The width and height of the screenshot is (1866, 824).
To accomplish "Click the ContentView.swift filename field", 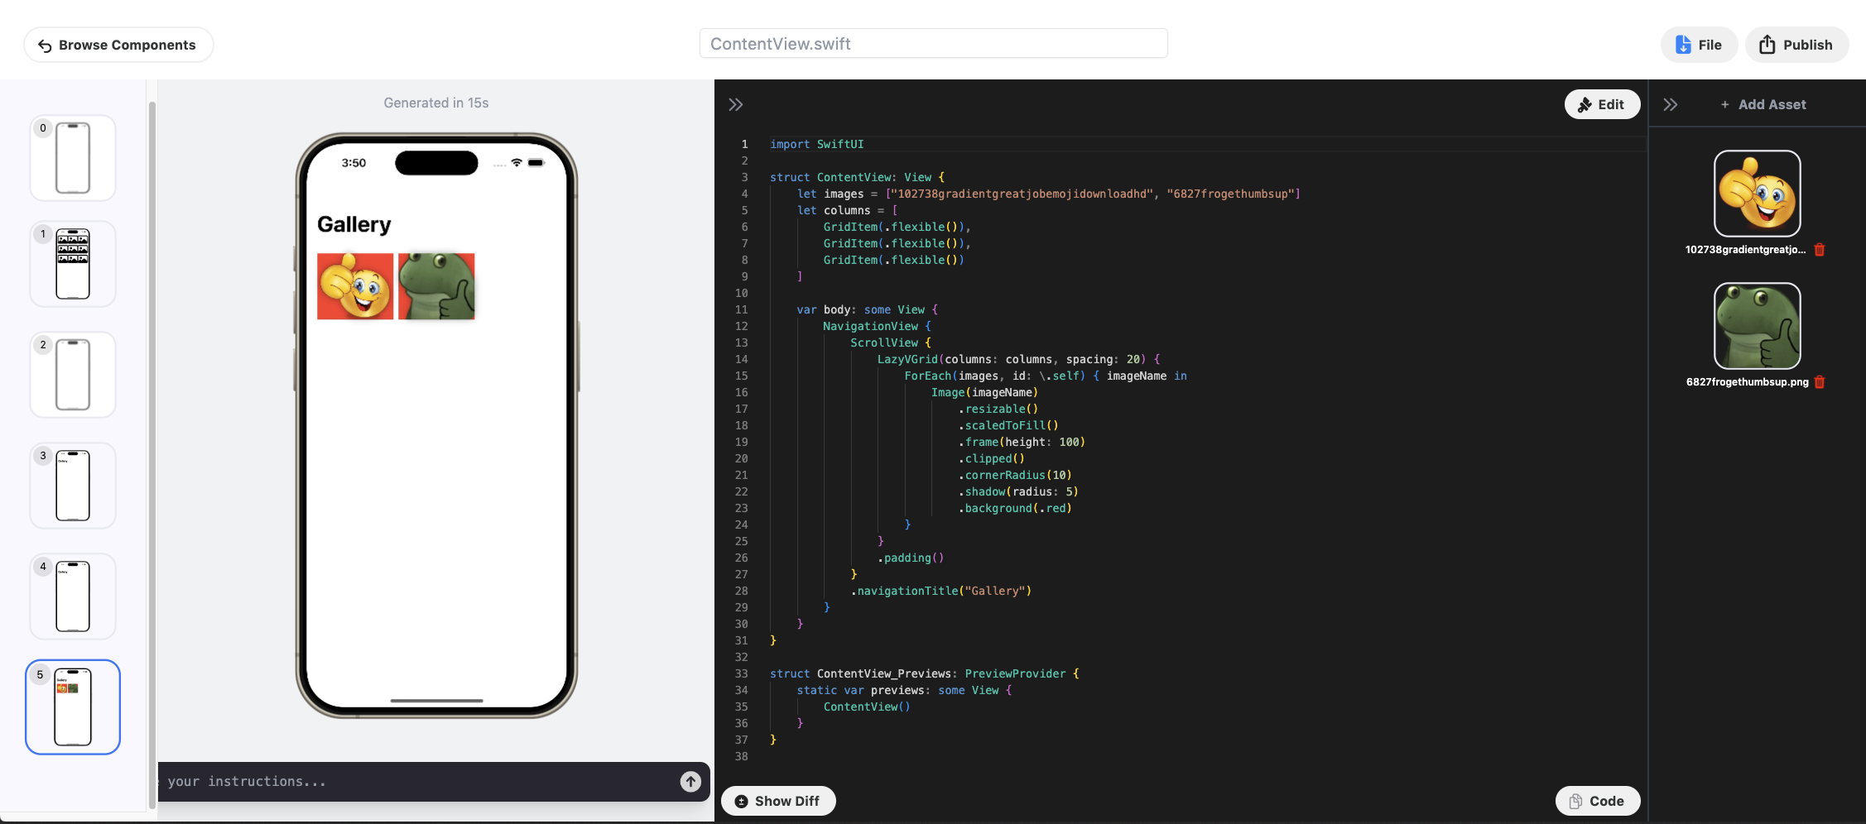I will click(933, 44).
